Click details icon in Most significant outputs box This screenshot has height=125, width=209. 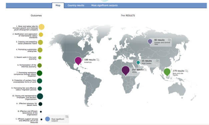point(67,117)
